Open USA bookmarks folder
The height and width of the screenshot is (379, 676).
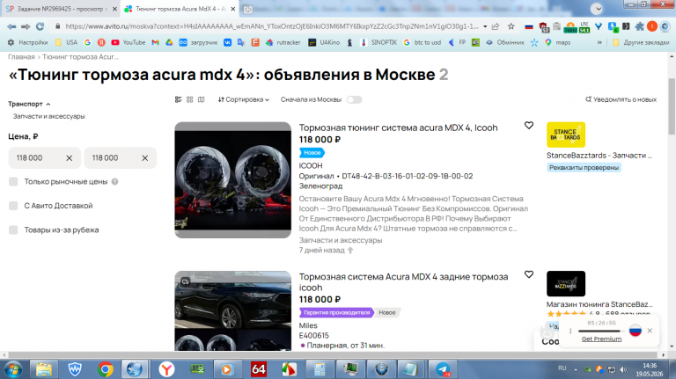tap(66, 42)
